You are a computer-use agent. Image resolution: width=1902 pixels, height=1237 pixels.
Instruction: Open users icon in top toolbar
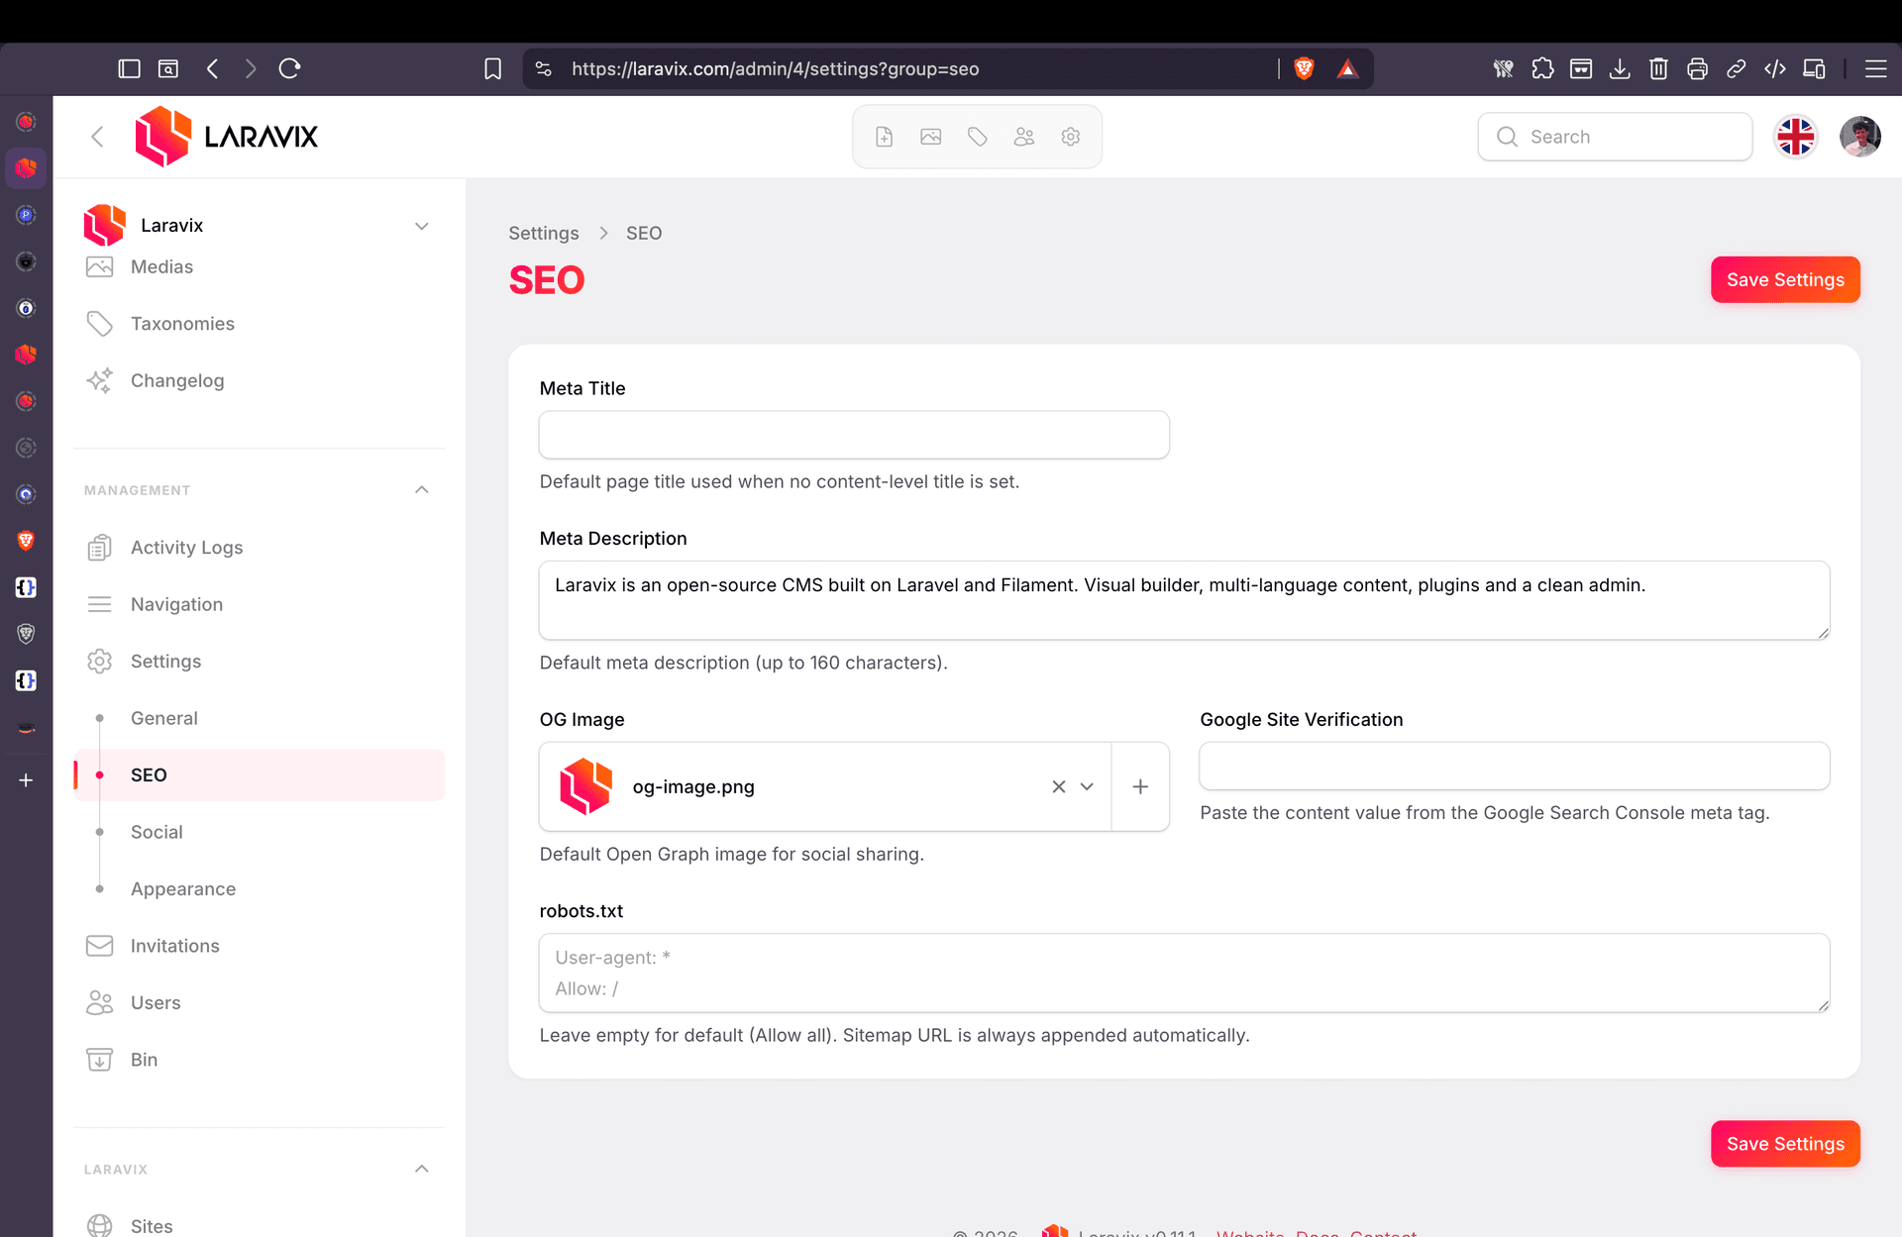[x=1024, y=137]
